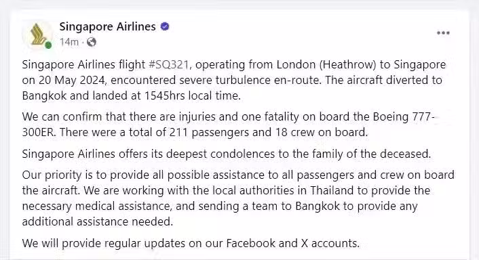This screenshot has height=260, width=479.
Task: Open the Singapore Airlines profile logo avatar
Action: 37,35
